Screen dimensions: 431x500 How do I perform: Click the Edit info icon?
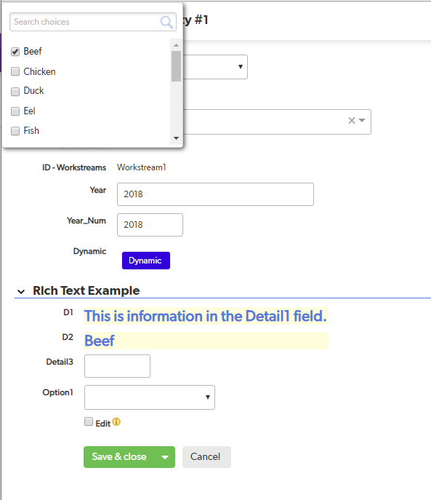(x=116, y=422)
